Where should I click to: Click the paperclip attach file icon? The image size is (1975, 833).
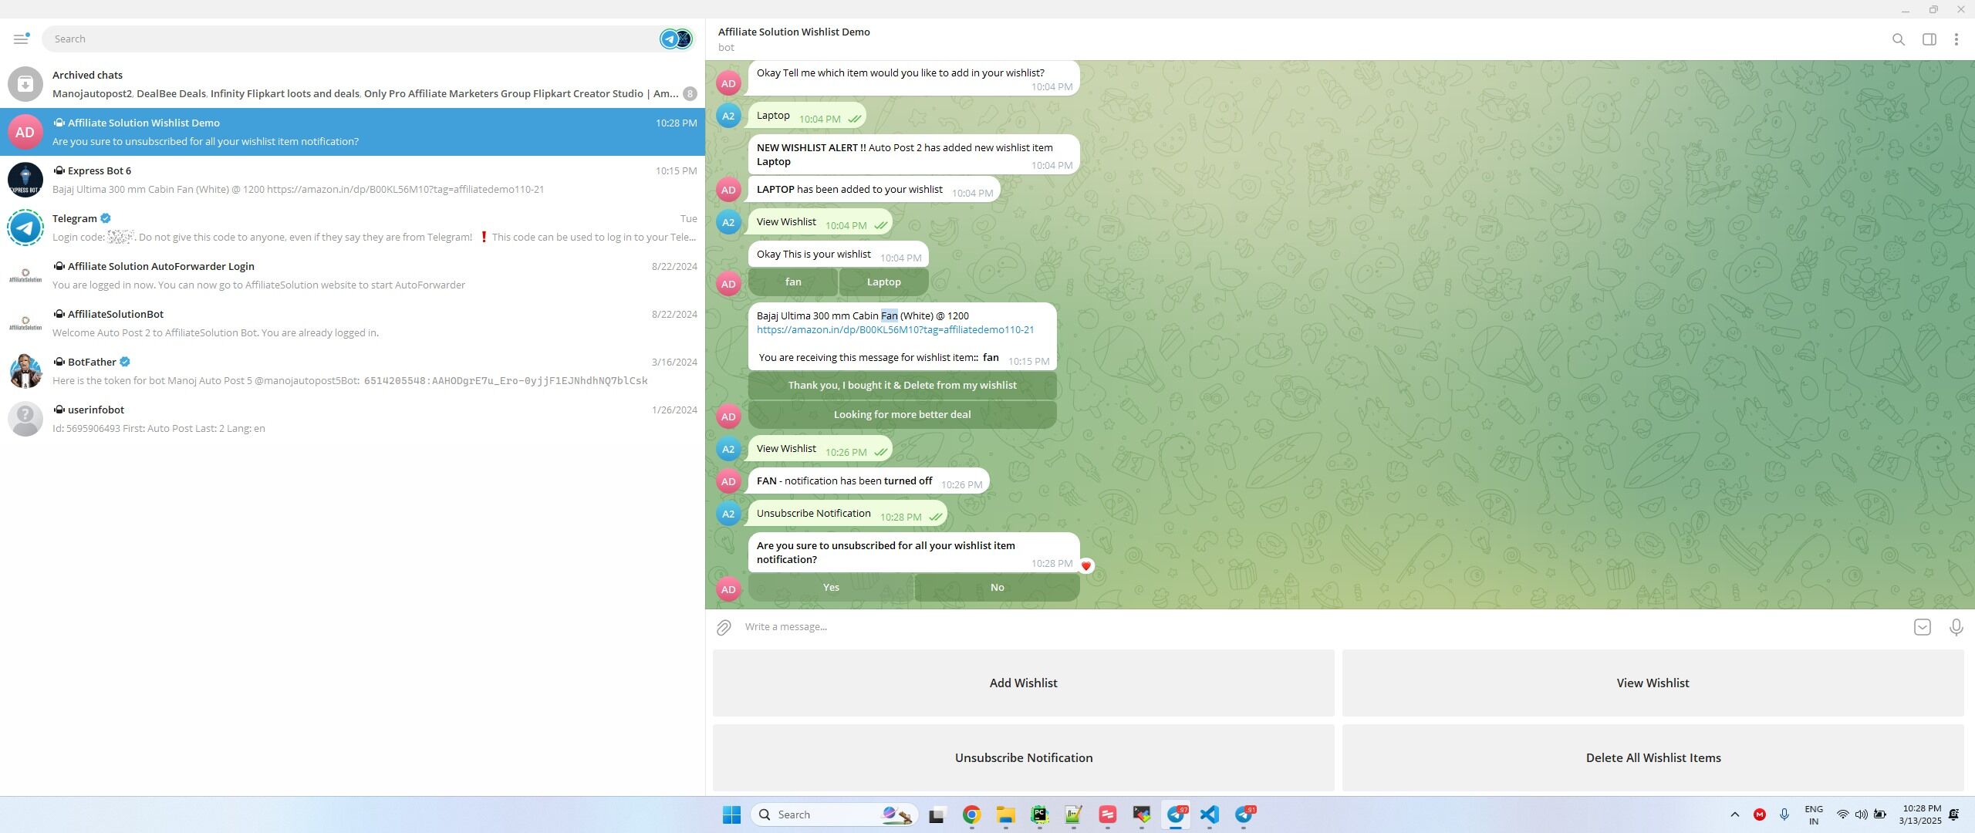click(x=723, y=627)
